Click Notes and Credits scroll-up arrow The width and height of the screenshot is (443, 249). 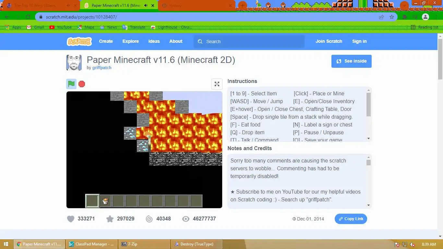click(368, 157)
